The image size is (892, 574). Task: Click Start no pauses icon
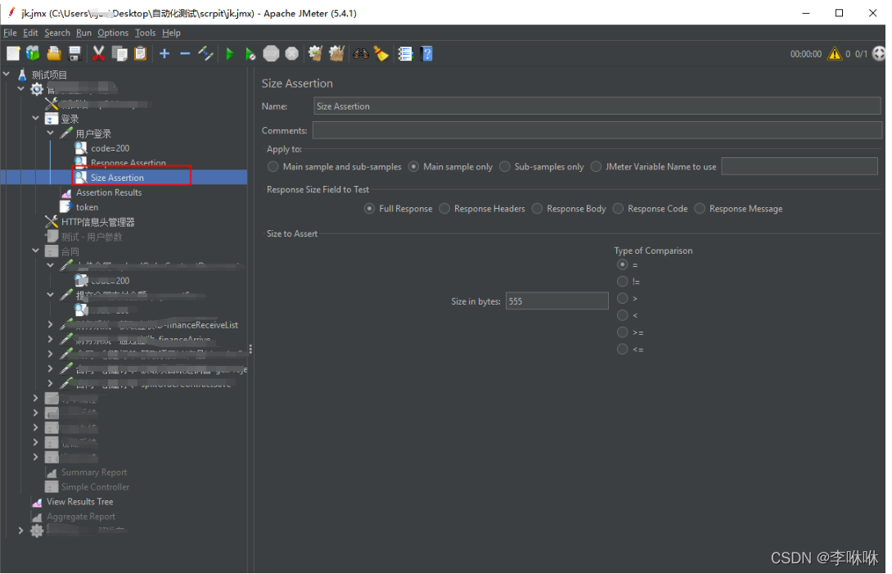pyautogui.click(x=250, y=53)
